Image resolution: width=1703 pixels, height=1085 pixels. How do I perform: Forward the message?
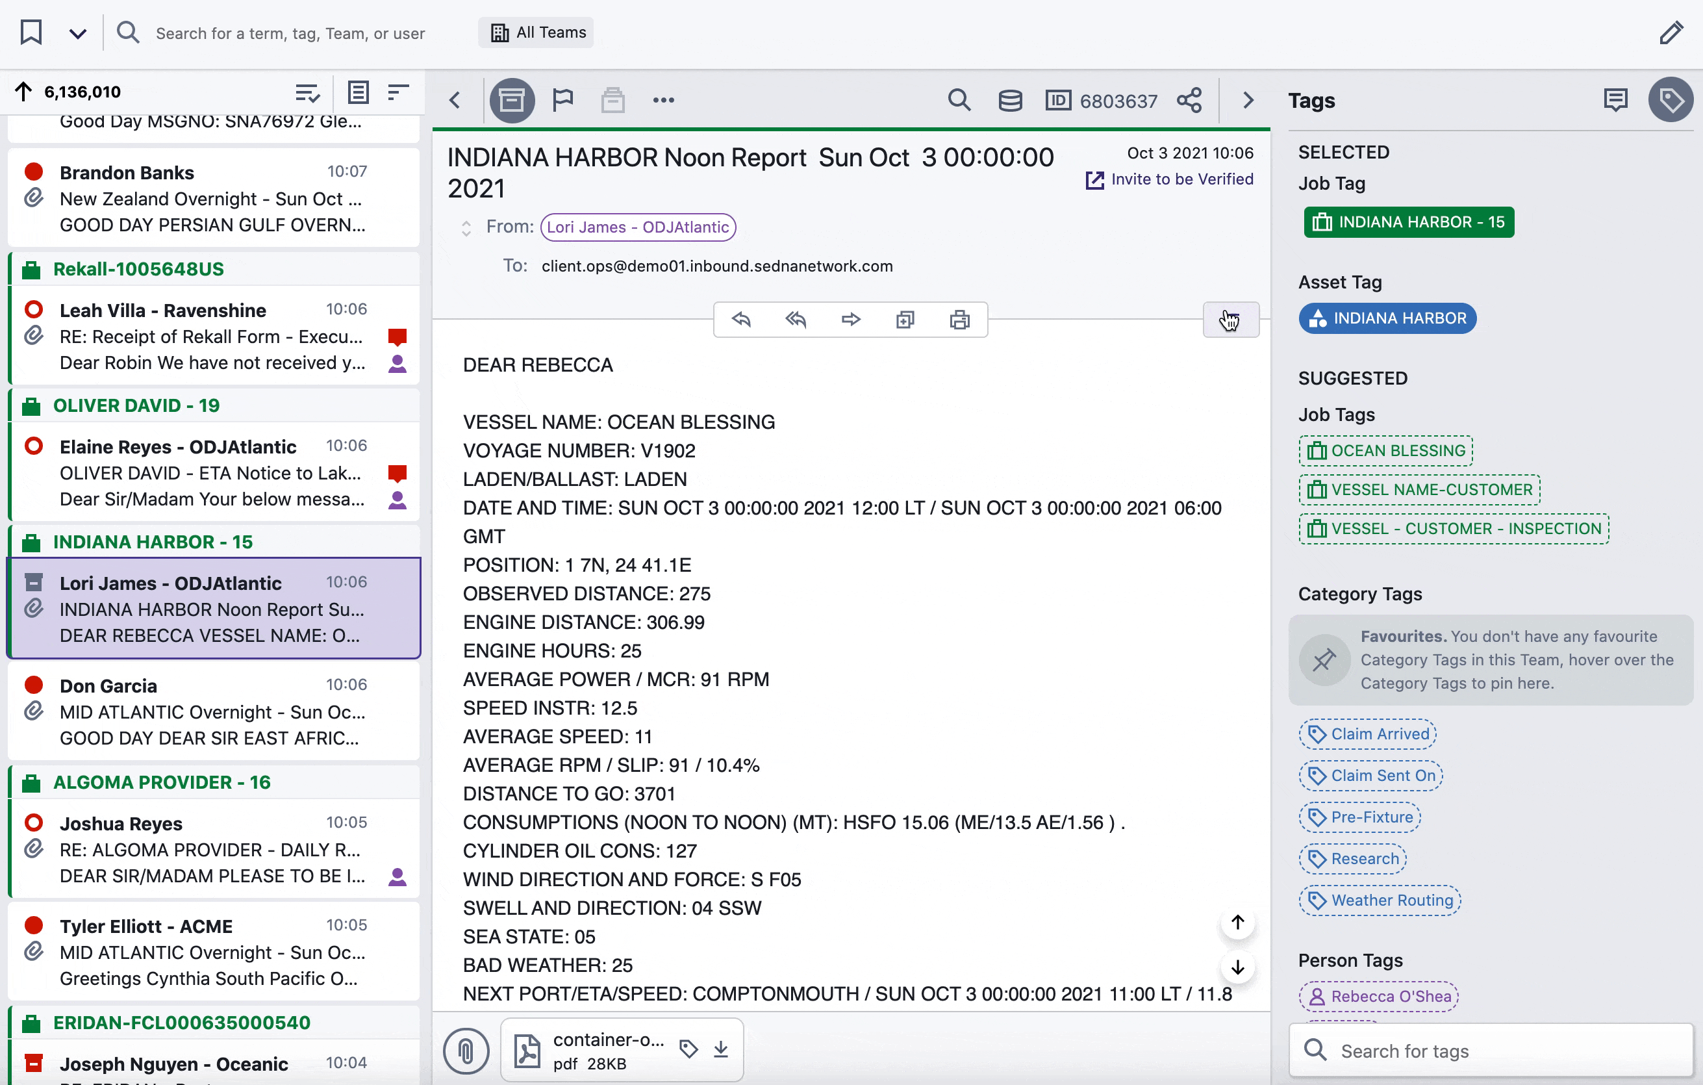pyautogui.click(x=851, y=320)
